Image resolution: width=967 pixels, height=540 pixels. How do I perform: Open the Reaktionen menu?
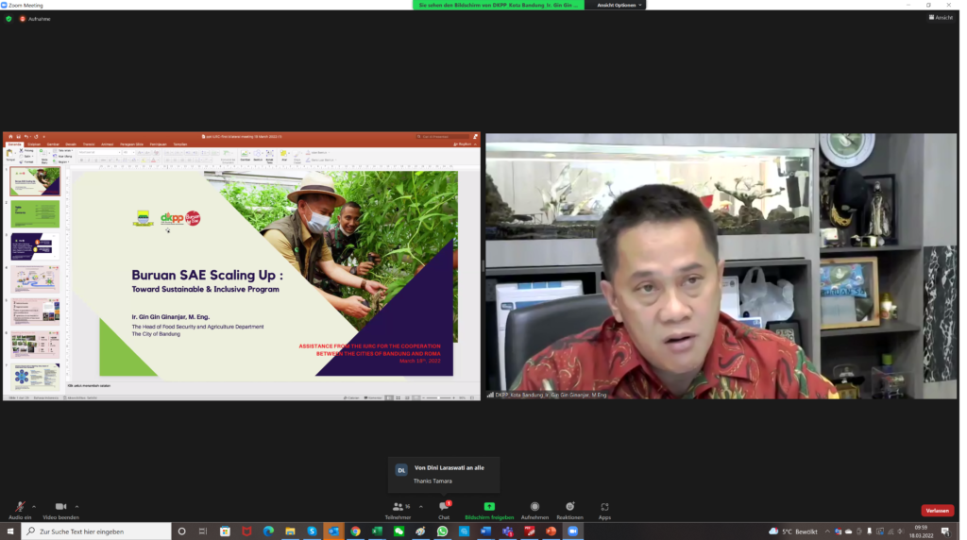pyautogui.click(x=569, y=509)
